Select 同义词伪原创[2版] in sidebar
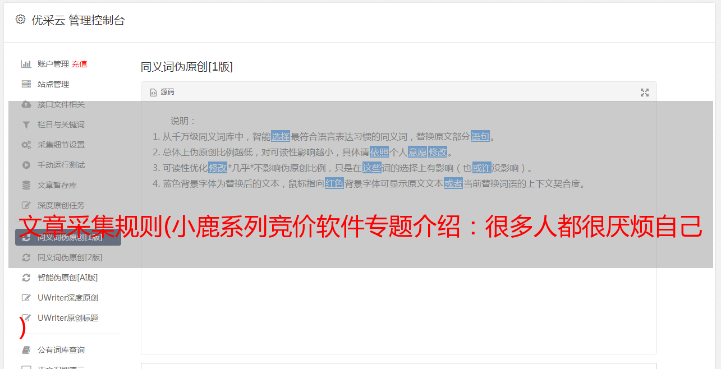The image size is (721, 369). [70, 257]
